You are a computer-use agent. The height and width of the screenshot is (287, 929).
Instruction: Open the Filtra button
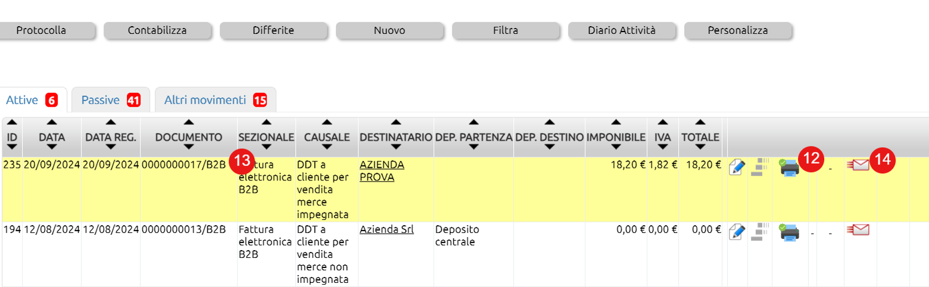(506, 30)
